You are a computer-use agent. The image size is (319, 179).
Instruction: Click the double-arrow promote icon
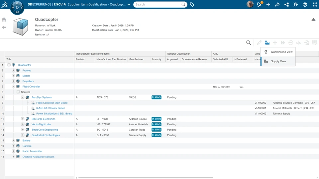click(x=283, y=43)
